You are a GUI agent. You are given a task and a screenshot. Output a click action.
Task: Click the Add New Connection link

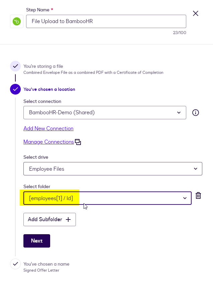pos(48,129)
